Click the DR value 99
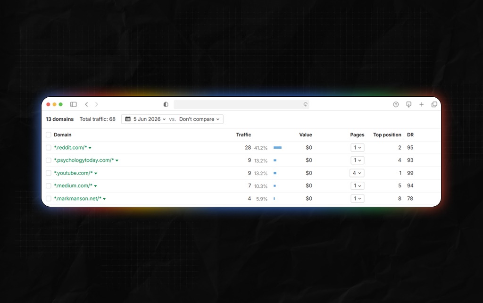Image resolution: width=483 pixels, height=303 pixels. (x=410, y=173)
